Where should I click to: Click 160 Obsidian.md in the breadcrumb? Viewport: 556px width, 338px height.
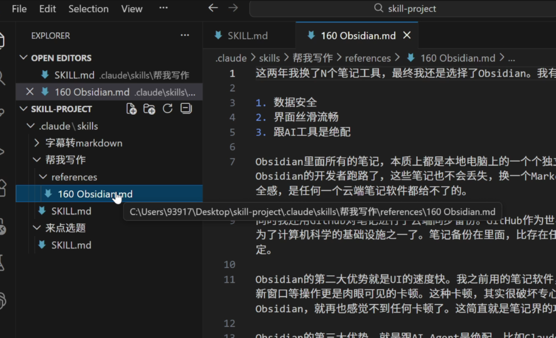458,58
